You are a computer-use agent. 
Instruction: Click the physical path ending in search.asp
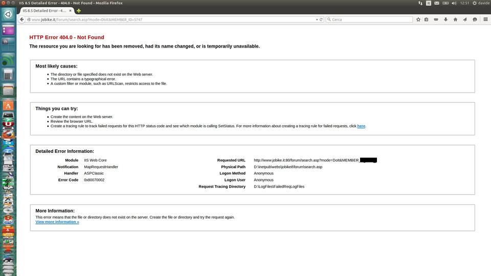click(x=288, y=167)
